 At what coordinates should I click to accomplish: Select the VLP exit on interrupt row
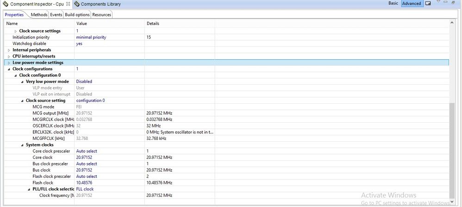(227, 94)
